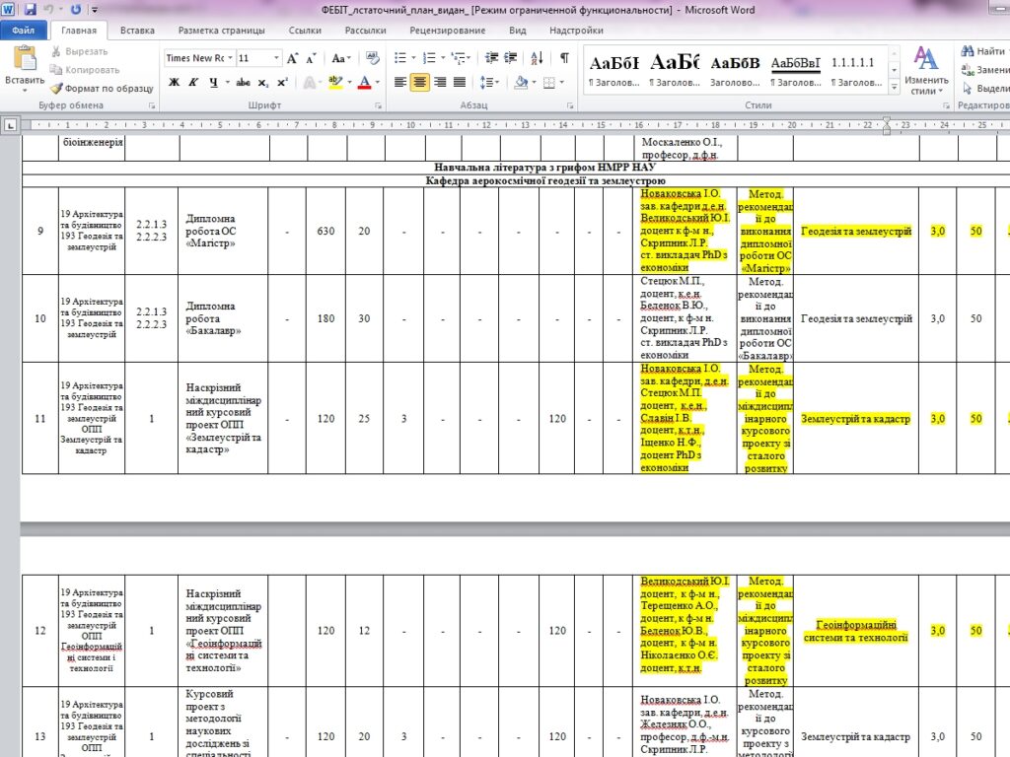
Task: Click the Изменить стили button
Action: 926,71
